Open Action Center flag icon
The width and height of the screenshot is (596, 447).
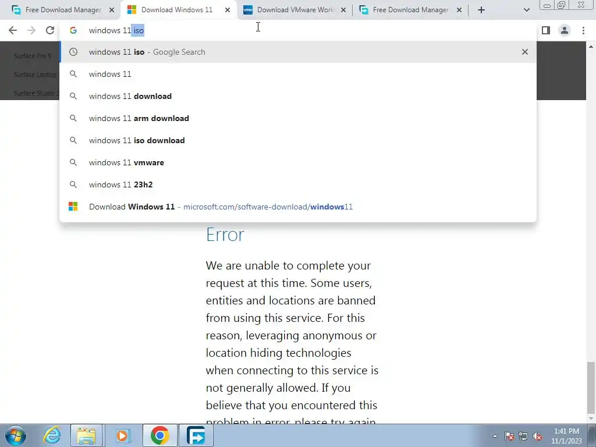pyautogui.click(x=509, y=436)
